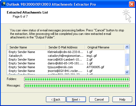Image resolution: width=136 pixels, height=106 pixels.
Task: Select the marco@ASt-Lambert-10... email cell
Action: coord(65,59)
